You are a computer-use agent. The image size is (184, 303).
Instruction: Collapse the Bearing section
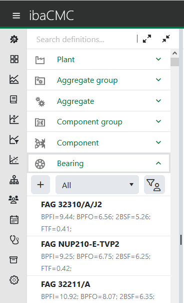(x=98, y=163)
